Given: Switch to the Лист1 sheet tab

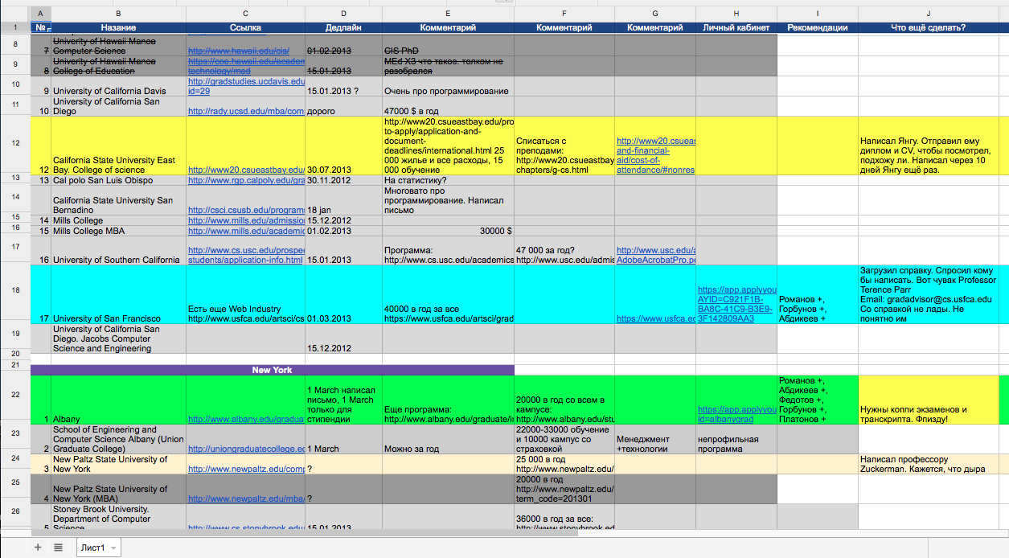Looking at the screenshot, I should click(x=92, y=548).
